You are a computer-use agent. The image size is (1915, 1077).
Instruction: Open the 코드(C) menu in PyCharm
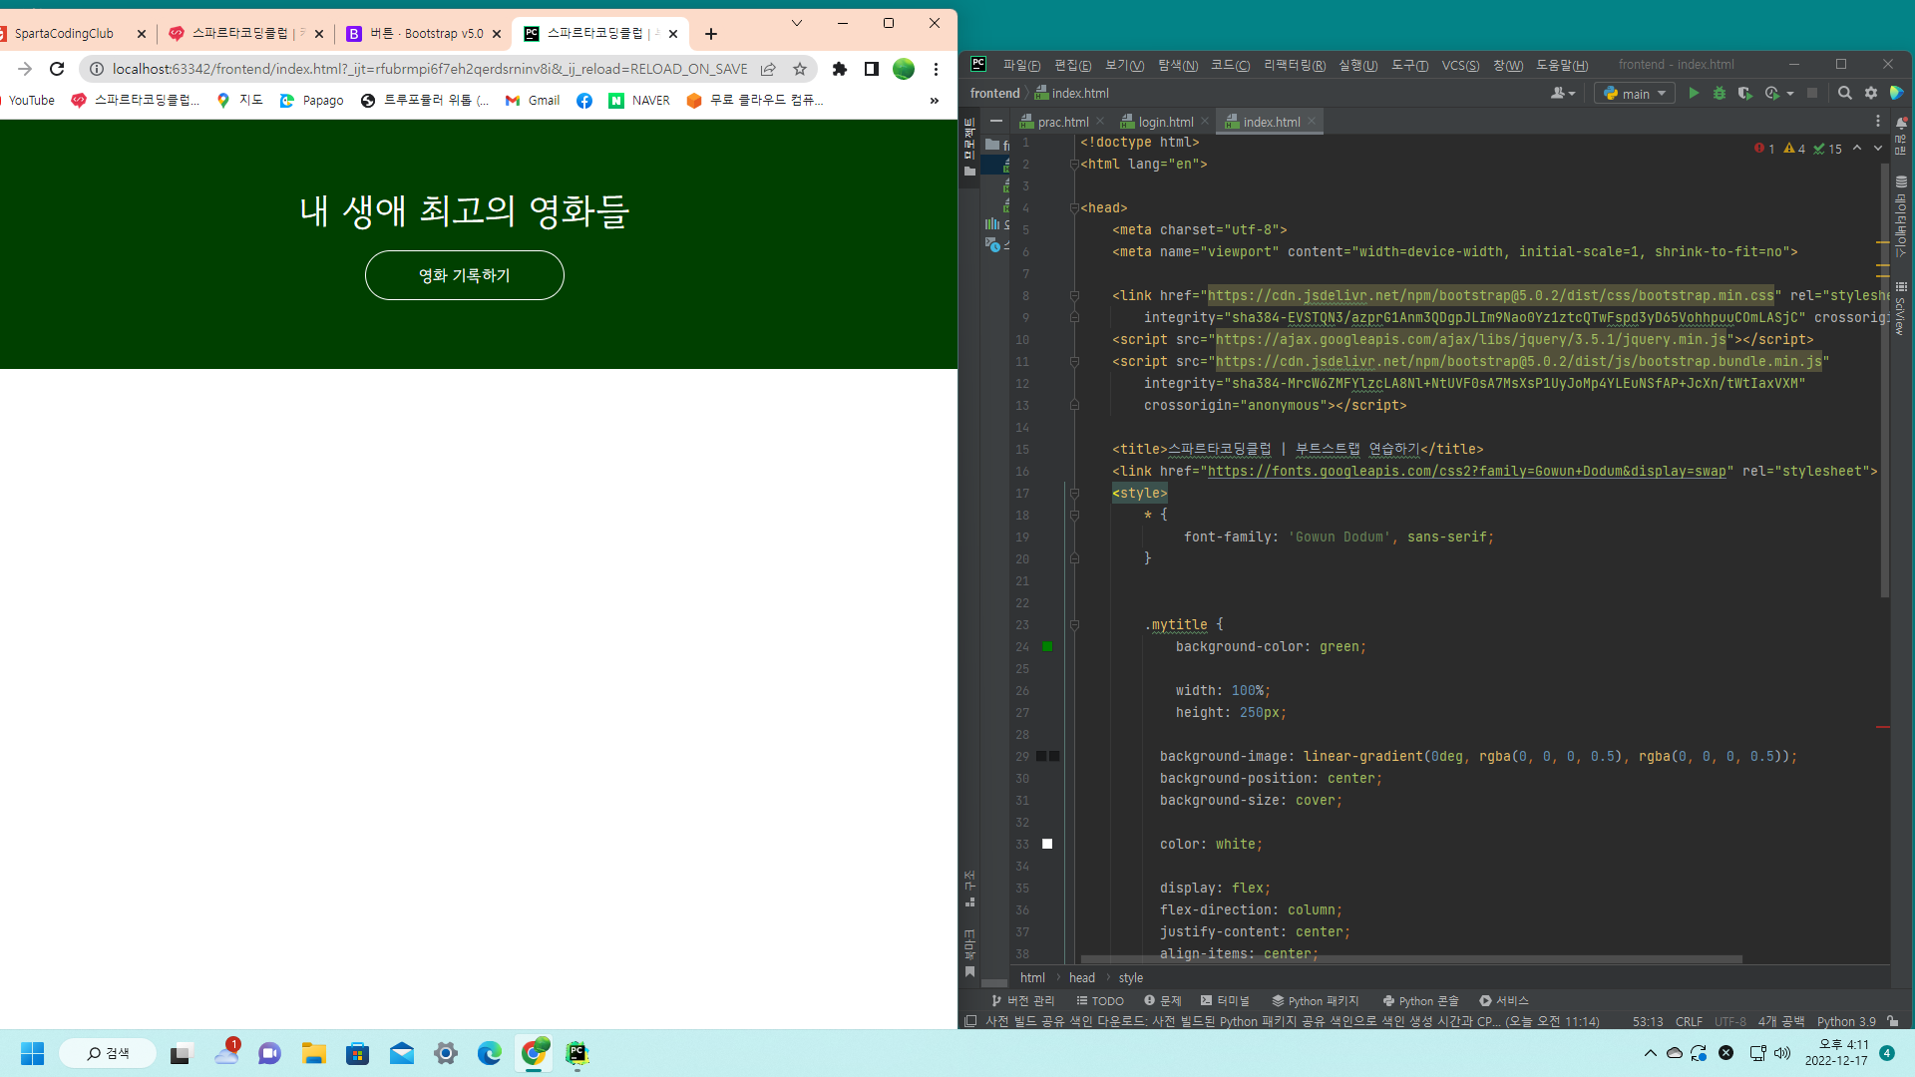point(1231,65)
